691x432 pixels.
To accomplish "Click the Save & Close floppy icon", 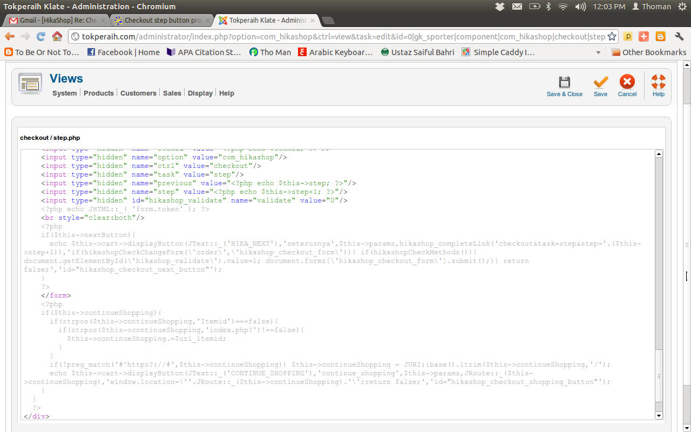I will click(x=565, y=82).
